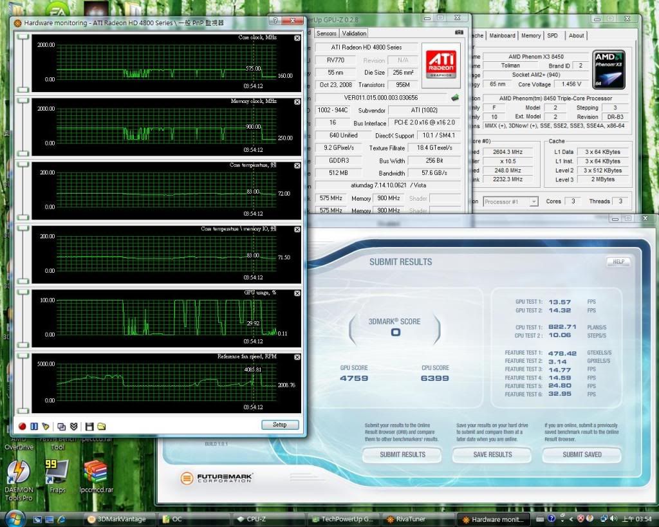Click the red security alert tray icon

[x=581, y=519]
